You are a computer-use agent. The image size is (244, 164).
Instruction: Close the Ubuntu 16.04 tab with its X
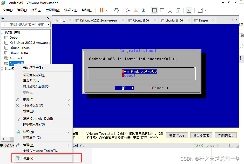(x=189, y=20)
